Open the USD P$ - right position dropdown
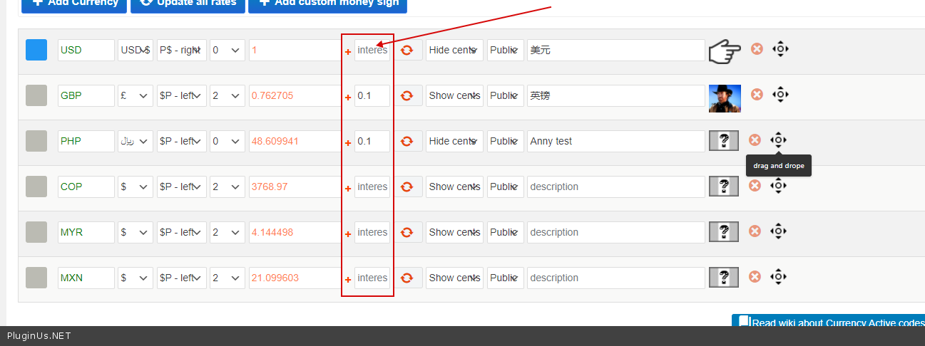Screen dimensions: 925x346 [182, 50]
